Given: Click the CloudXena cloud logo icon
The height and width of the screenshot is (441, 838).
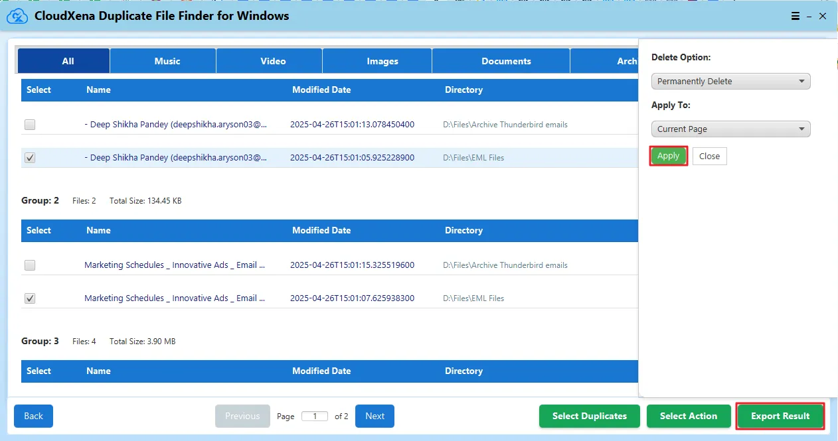Looking at the screenshot, I should coord(17,17).
